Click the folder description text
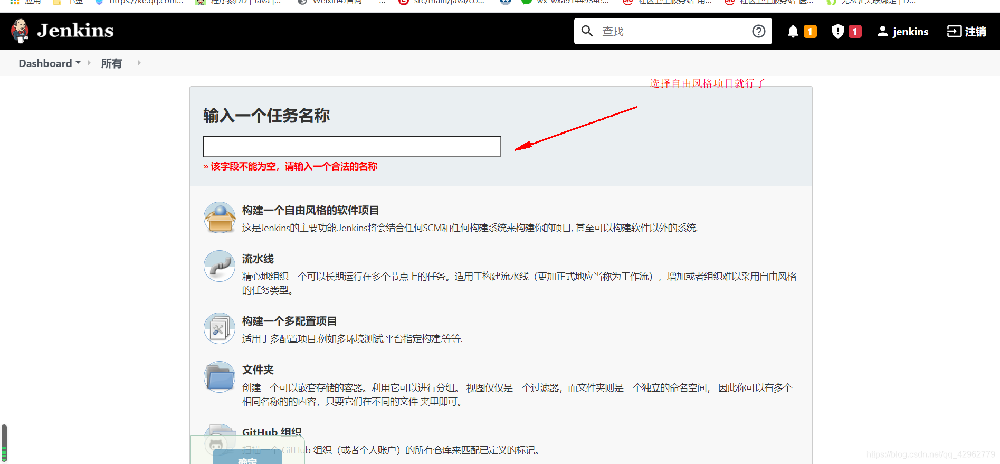The image size is (1000, 464). click(x=517, y=394)
